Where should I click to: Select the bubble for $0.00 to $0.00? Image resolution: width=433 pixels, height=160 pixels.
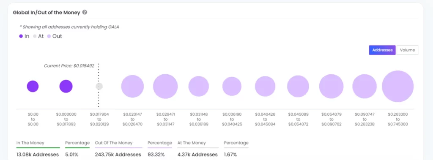pos(33,87)
